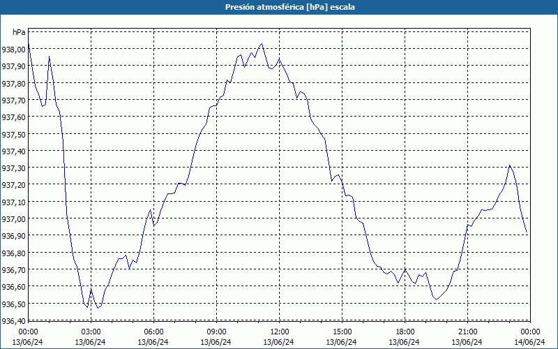This screenshot has height=349, width=558.
Task: Click the '12:00' x-axis label
Action: (x=280, y=332)
